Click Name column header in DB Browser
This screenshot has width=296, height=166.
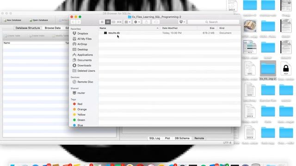point(34,43)
